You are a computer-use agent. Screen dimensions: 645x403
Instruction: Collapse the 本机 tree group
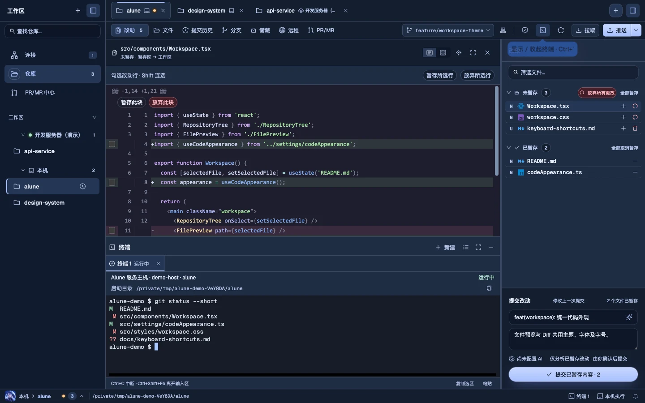point(23,170)
